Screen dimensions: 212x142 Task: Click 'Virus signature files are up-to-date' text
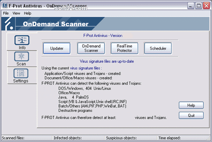coord(107,62)
